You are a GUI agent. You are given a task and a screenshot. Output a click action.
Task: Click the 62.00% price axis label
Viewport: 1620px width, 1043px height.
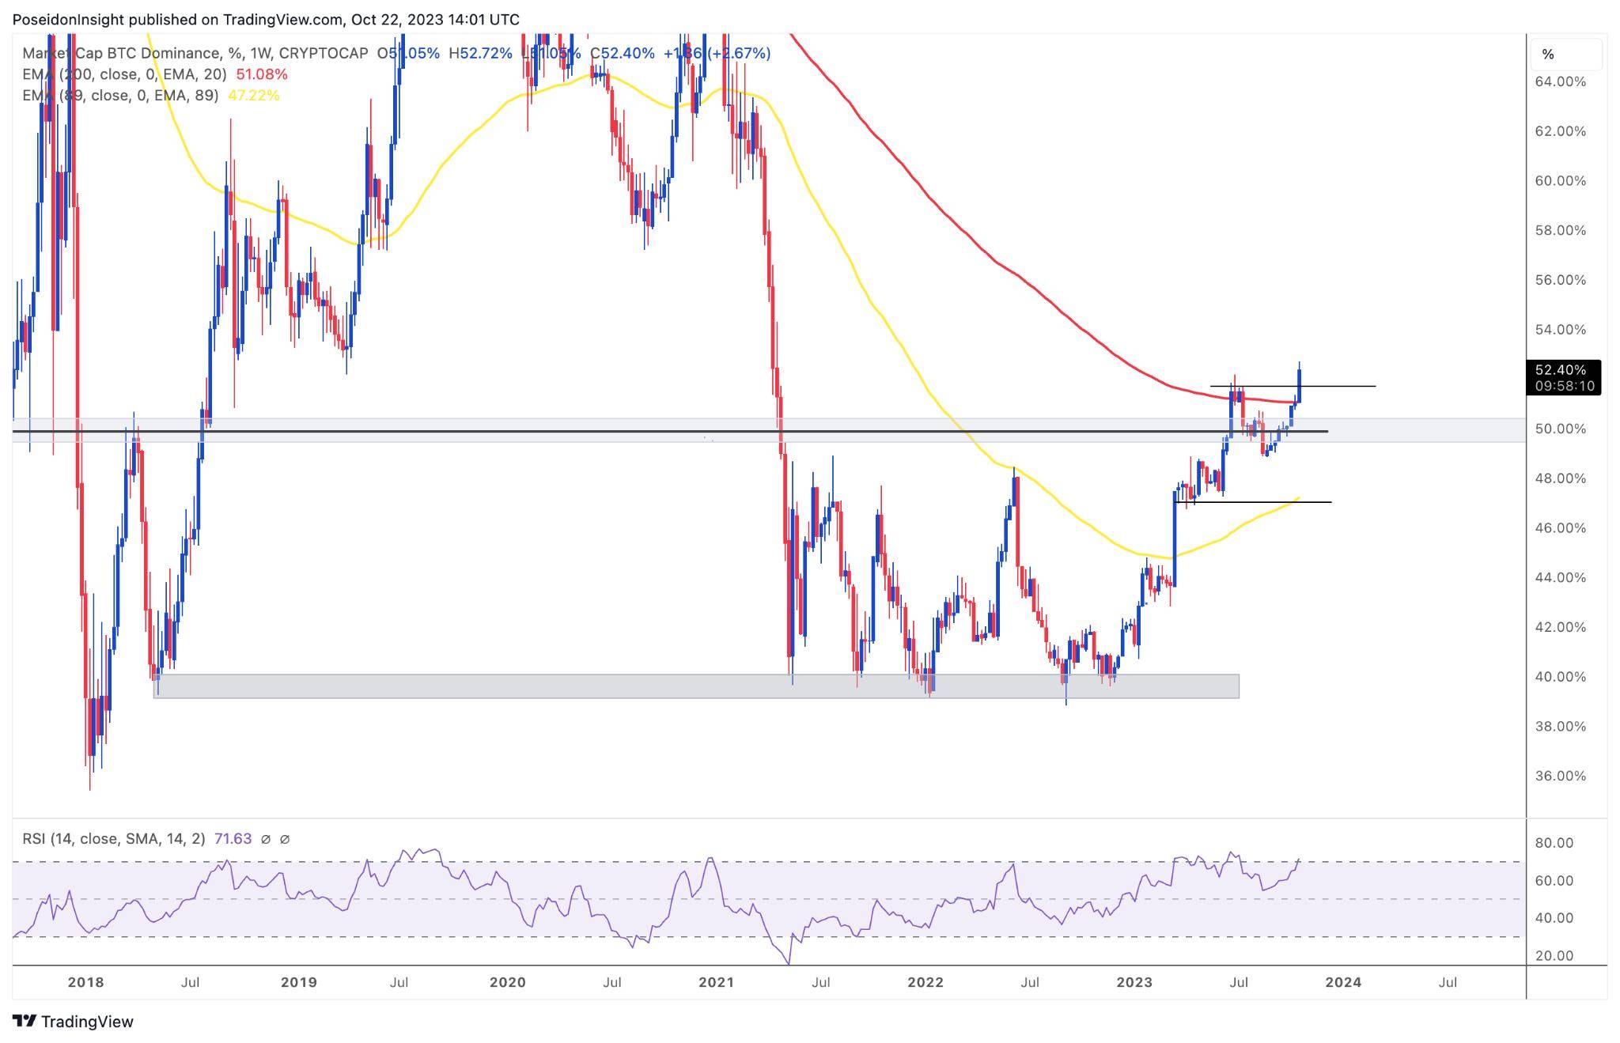[1560, 131]
